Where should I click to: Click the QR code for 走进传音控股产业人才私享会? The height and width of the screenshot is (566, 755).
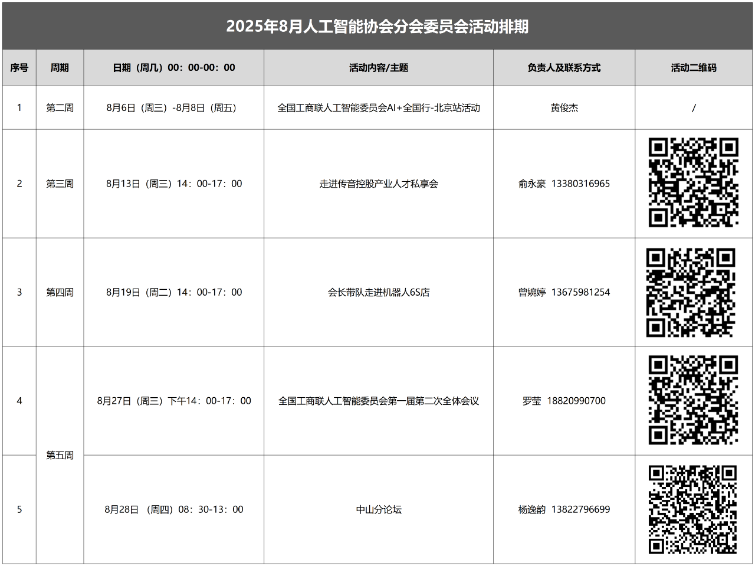694,182
